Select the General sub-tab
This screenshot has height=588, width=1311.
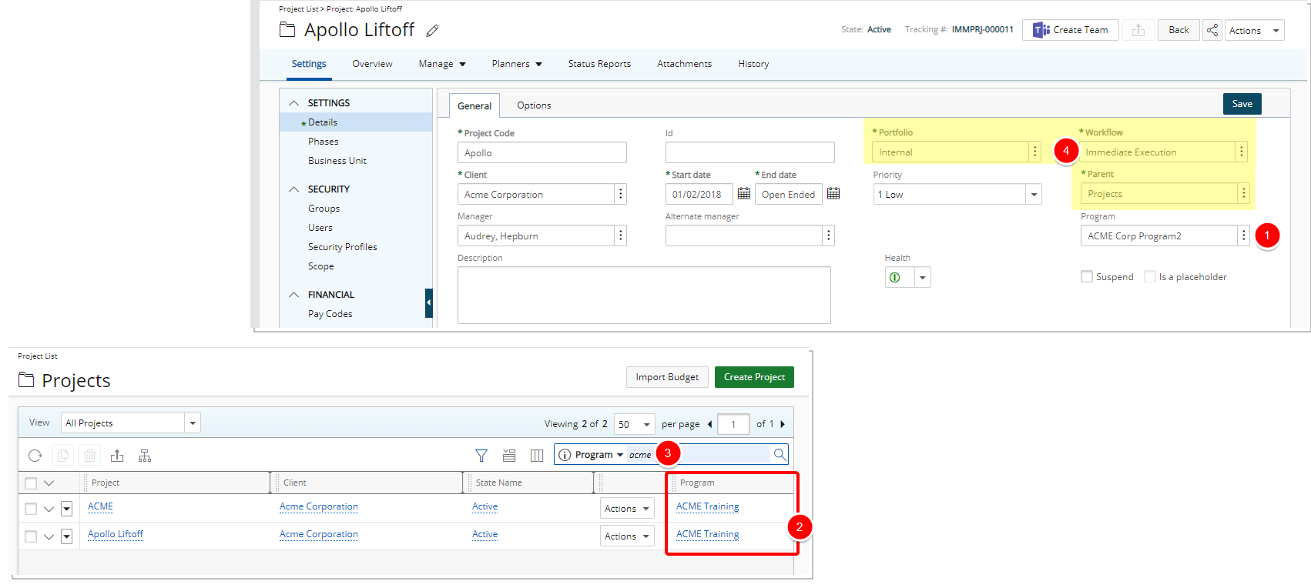[474, 106]
